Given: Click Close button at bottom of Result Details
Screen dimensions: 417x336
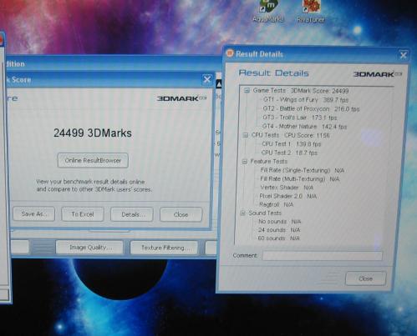Looking at the screenshot, I should [x=366, y=278].
